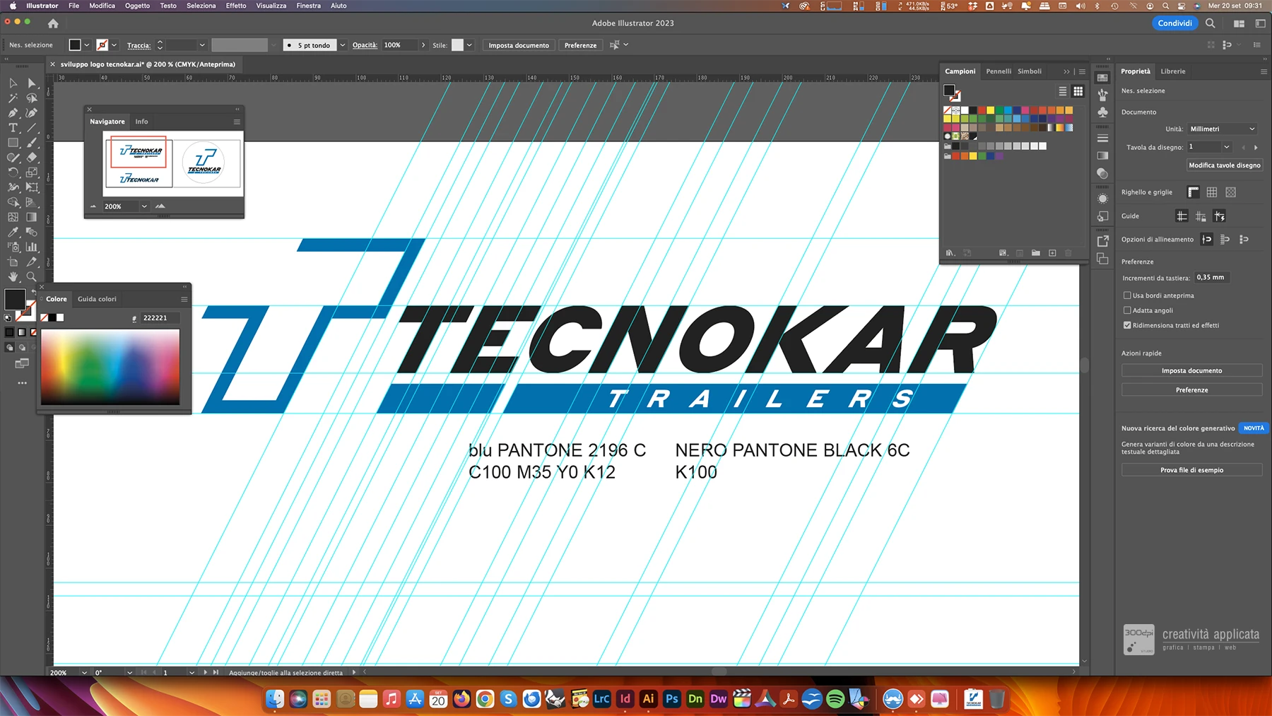Switch to the Info tab in Navigator panel
The width and height of the screenshot is (1272, 716).
click(x=141, y=122)
